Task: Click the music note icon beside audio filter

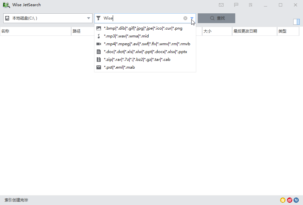Action: [99, 36]
